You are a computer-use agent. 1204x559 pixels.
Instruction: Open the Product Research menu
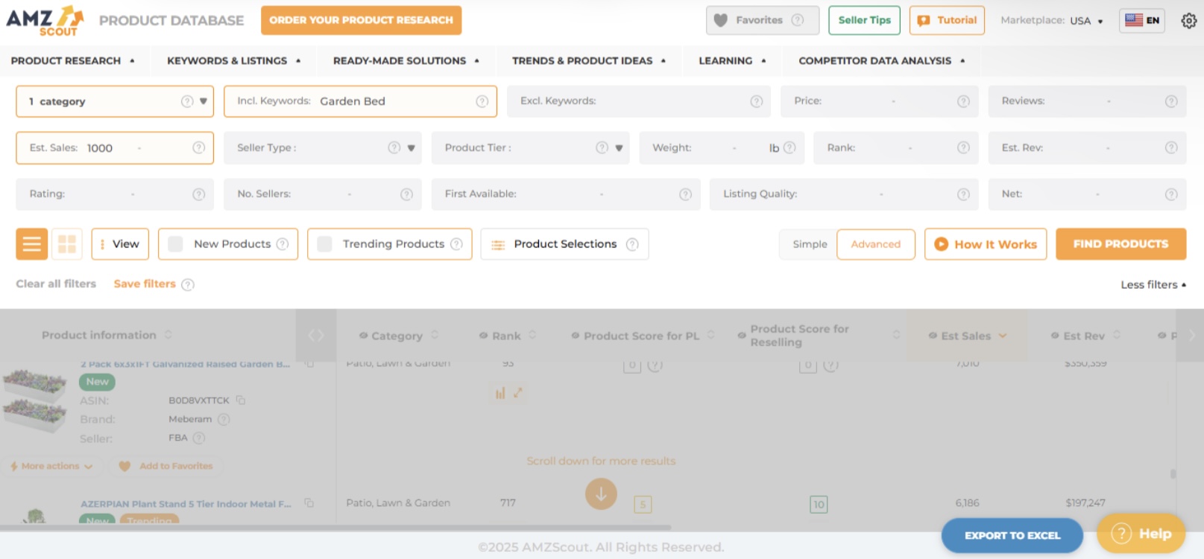point(73,60)
